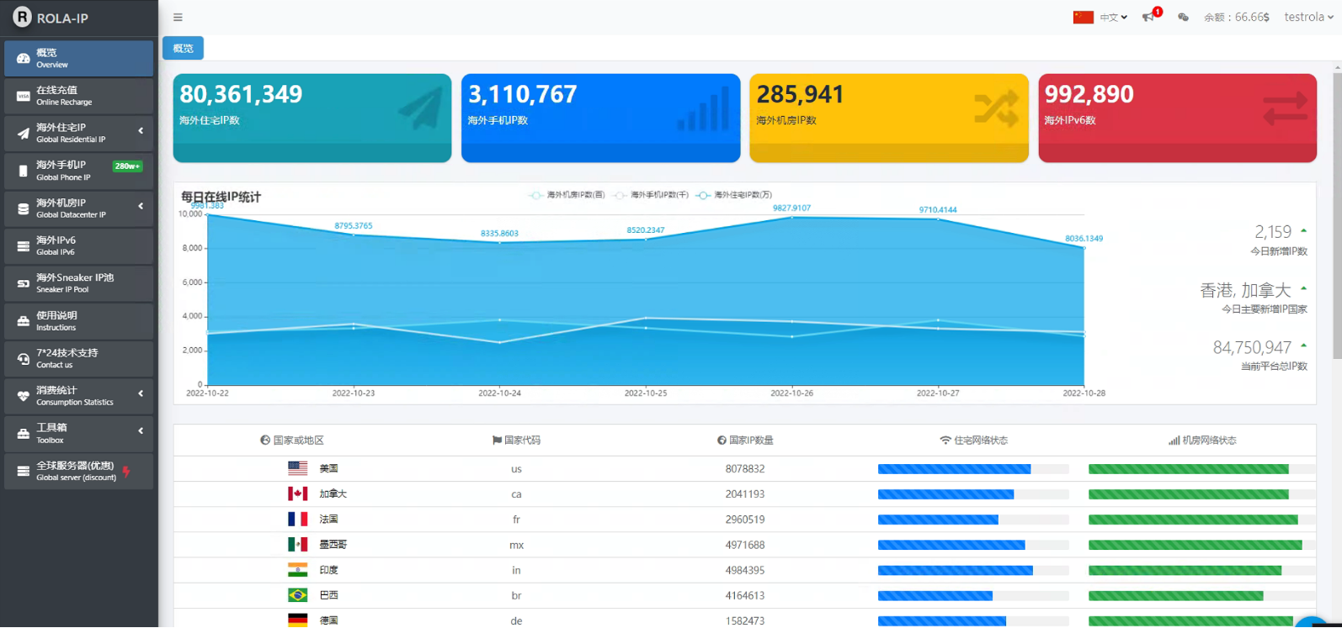Click the United States residential network status bar
Viewport: 1342px width, 628px height.
click(x=954, y=469)
